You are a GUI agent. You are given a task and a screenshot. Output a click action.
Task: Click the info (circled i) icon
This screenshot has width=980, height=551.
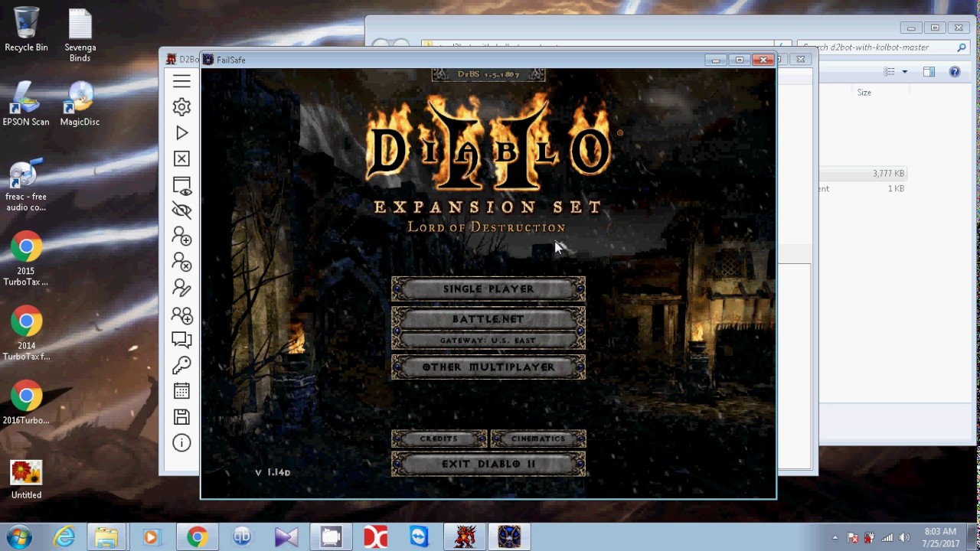181,443
